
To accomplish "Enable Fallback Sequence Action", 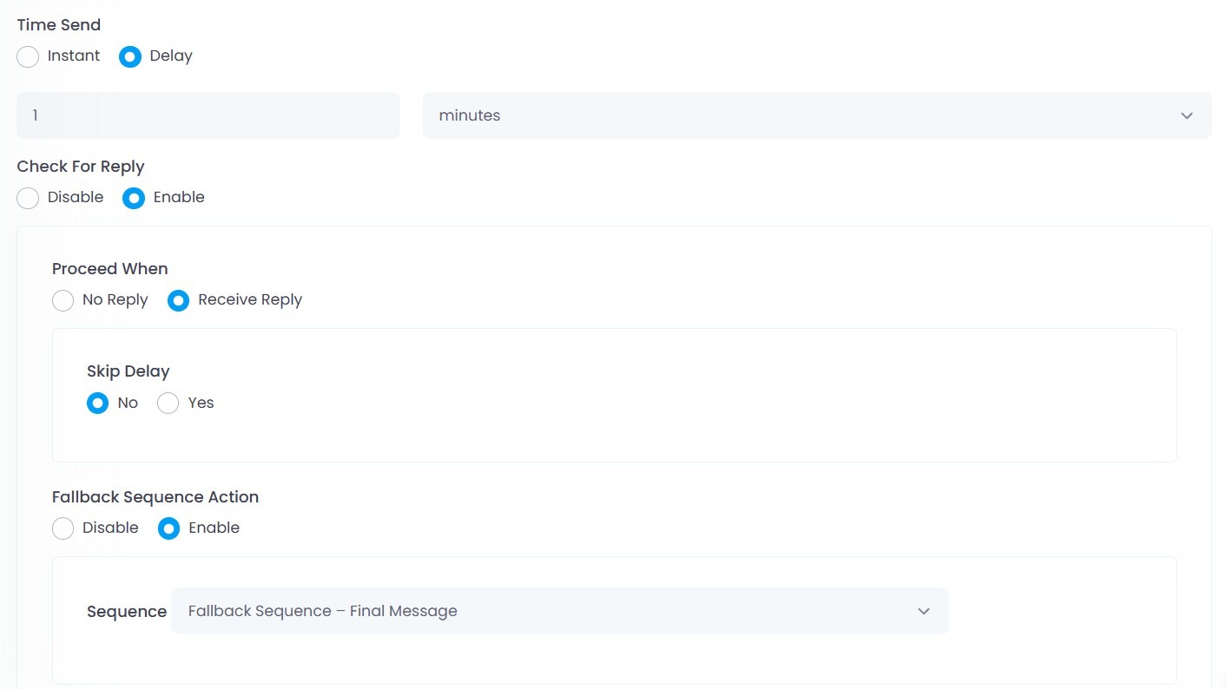I will tap(169, 528).
